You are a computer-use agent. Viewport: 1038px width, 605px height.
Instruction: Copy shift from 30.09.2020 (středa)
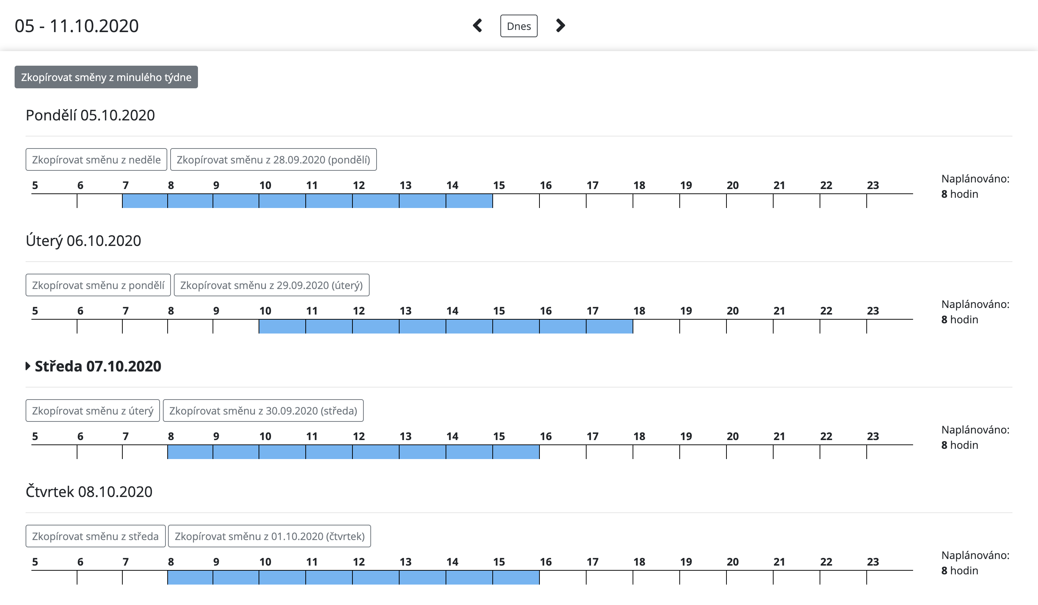pos(263,411)
